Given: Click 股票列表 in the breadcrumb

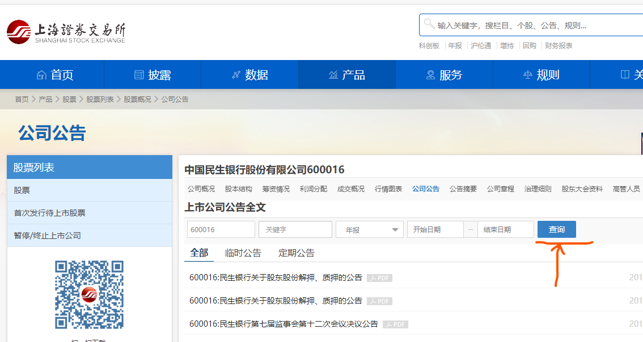Looking at the screenshot, I should 100,99.
